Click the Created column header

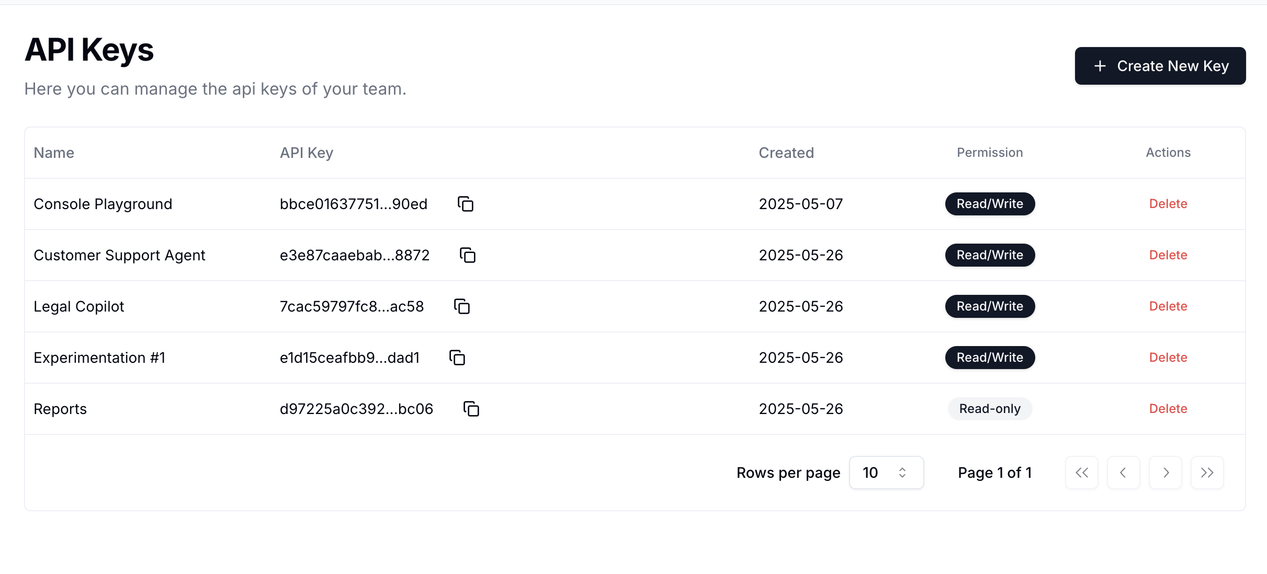click(786, 153)
